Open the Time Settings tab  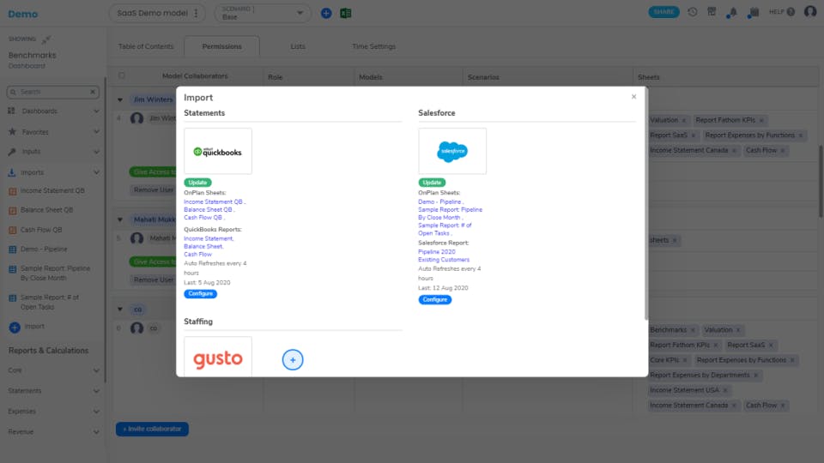pos(373,46)
